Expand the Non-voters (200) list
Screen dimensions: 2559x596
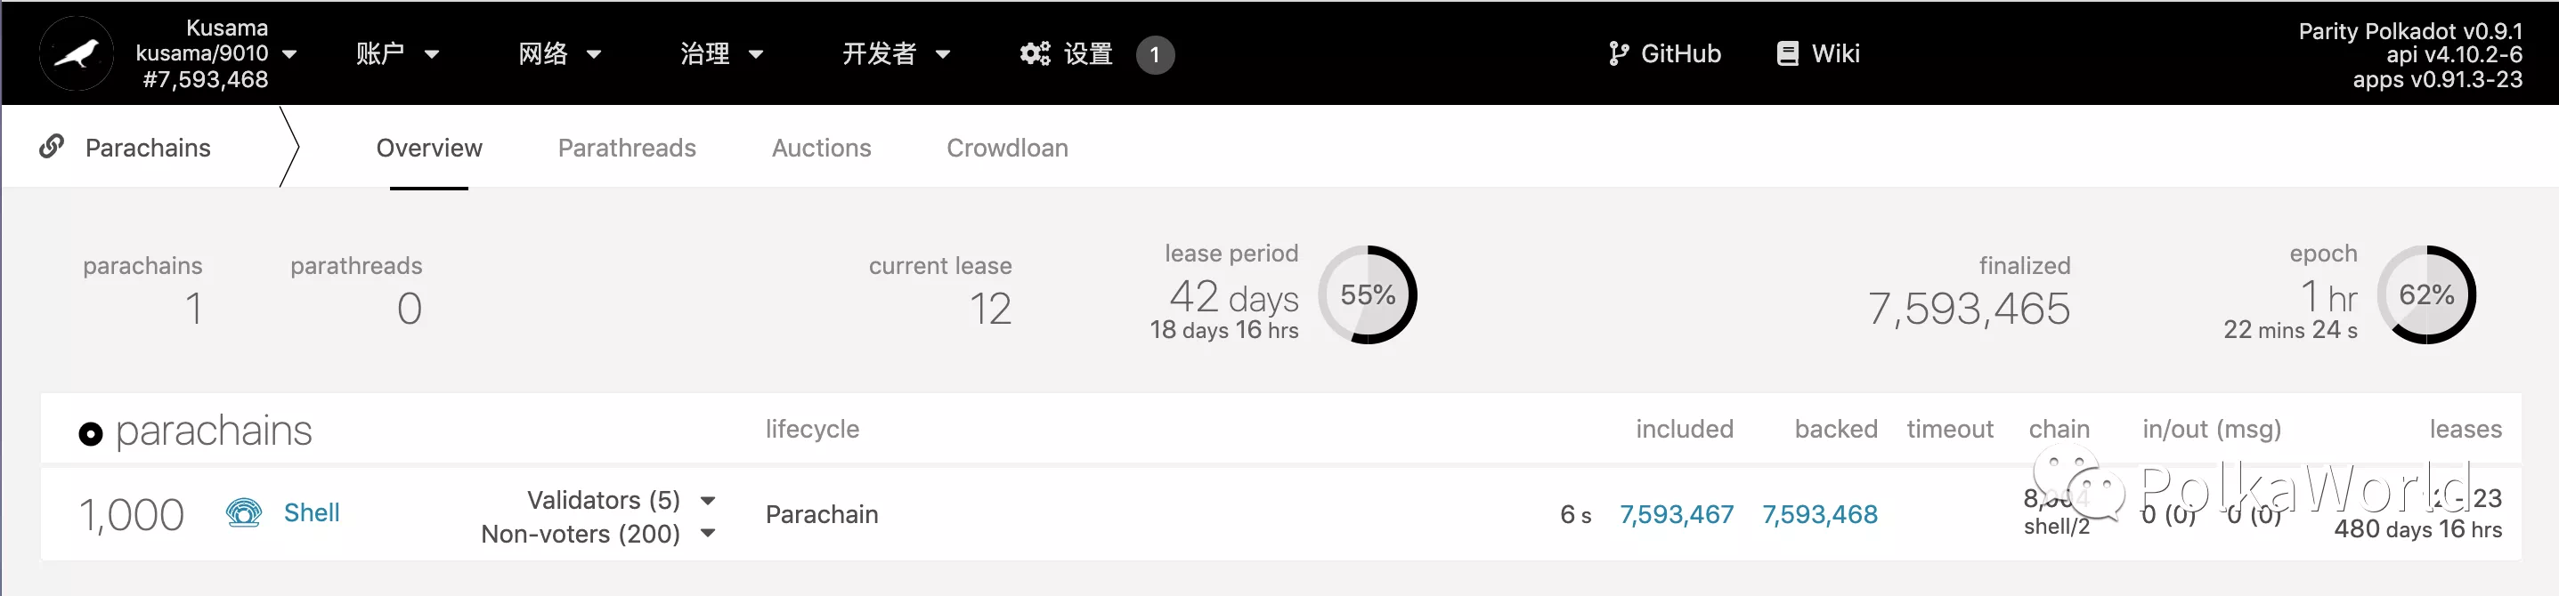click(x=707, y=534)
